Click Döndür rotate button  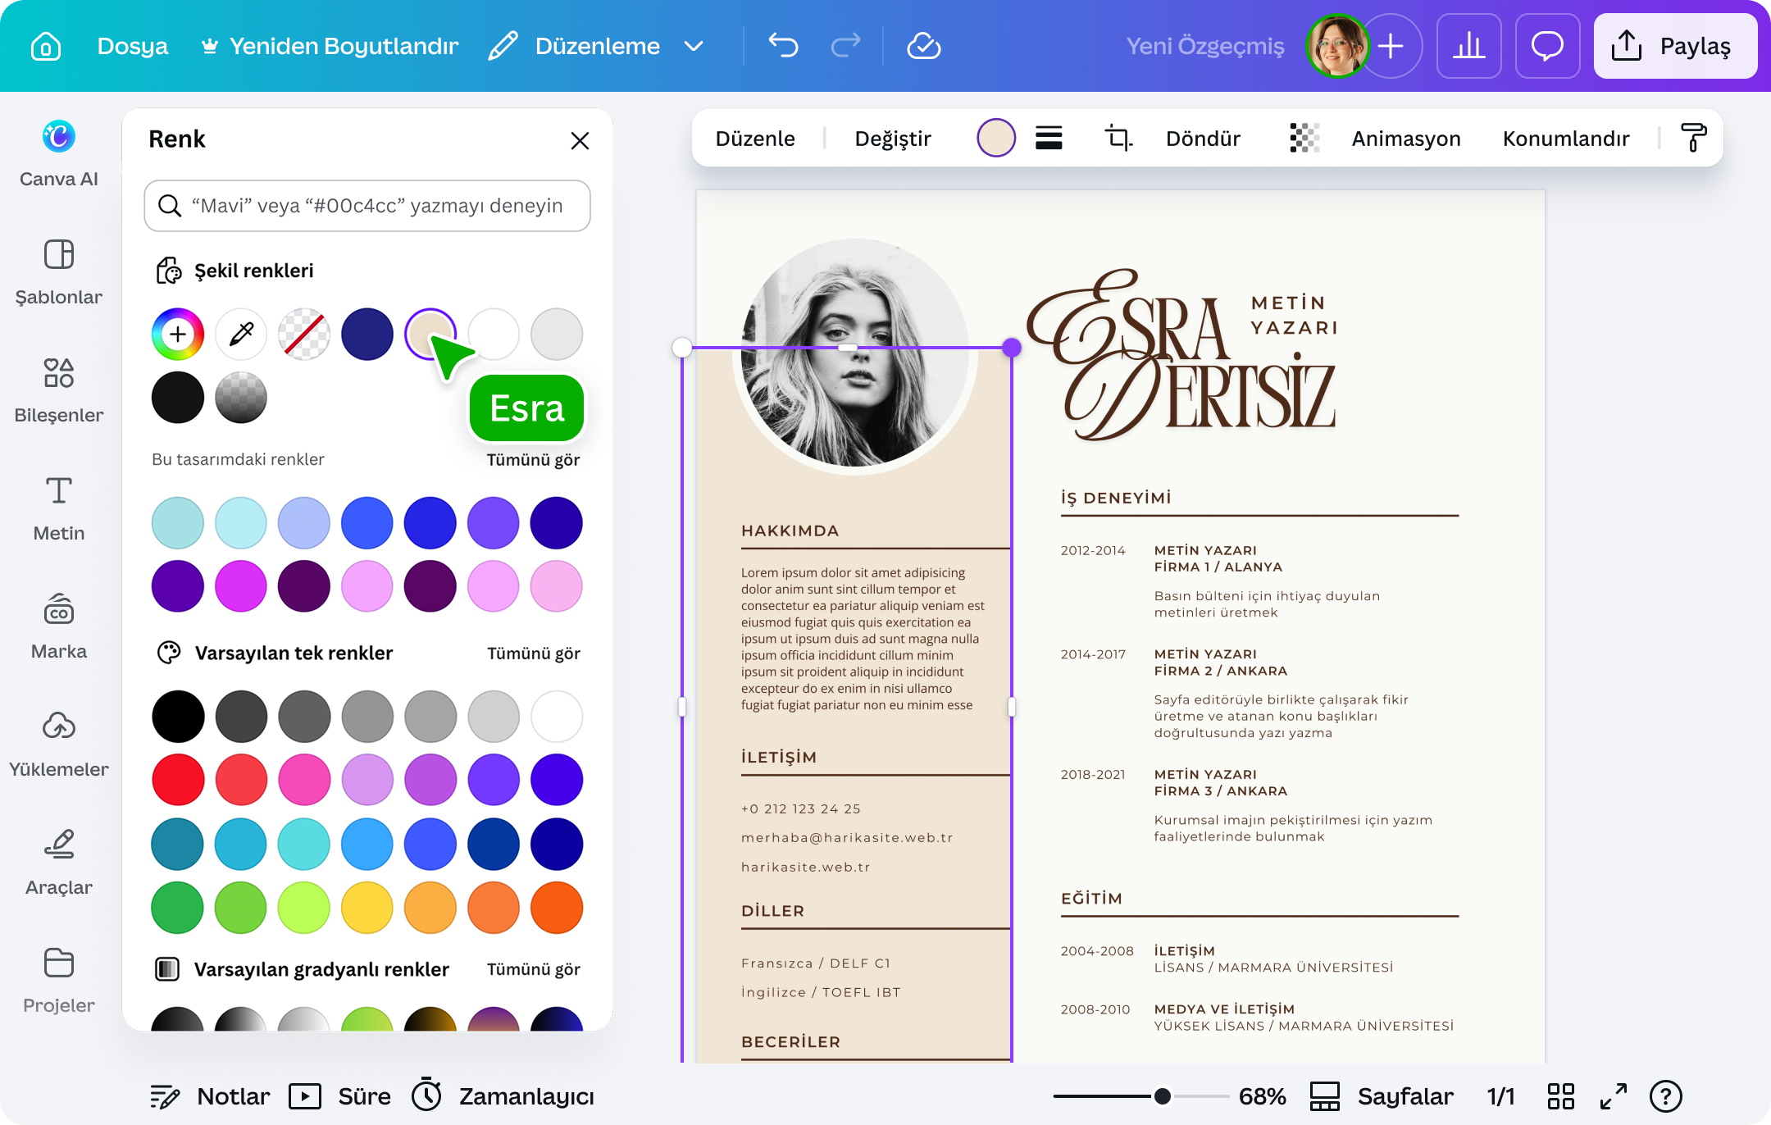(x=1203, y=139)
